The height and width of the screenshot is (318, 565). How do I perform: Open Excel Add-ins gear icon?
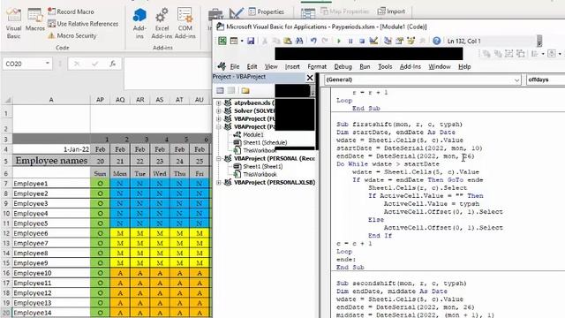(x=162, y=23)
